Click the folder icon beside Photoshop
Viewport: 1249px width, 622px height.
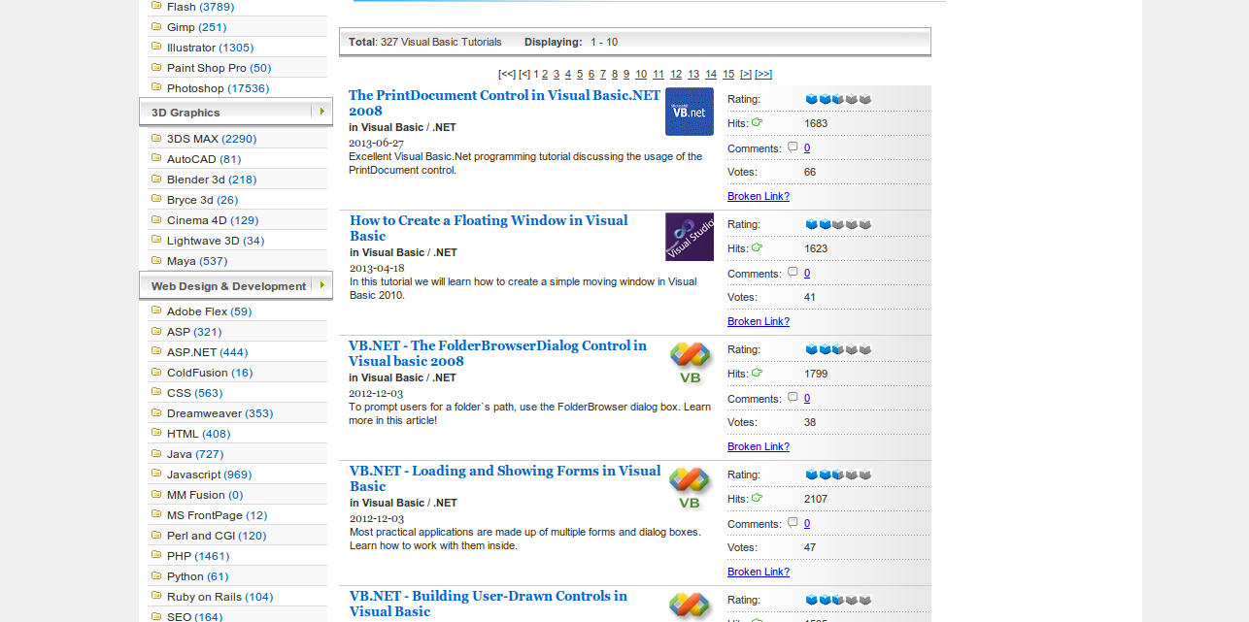pos(156,87)
